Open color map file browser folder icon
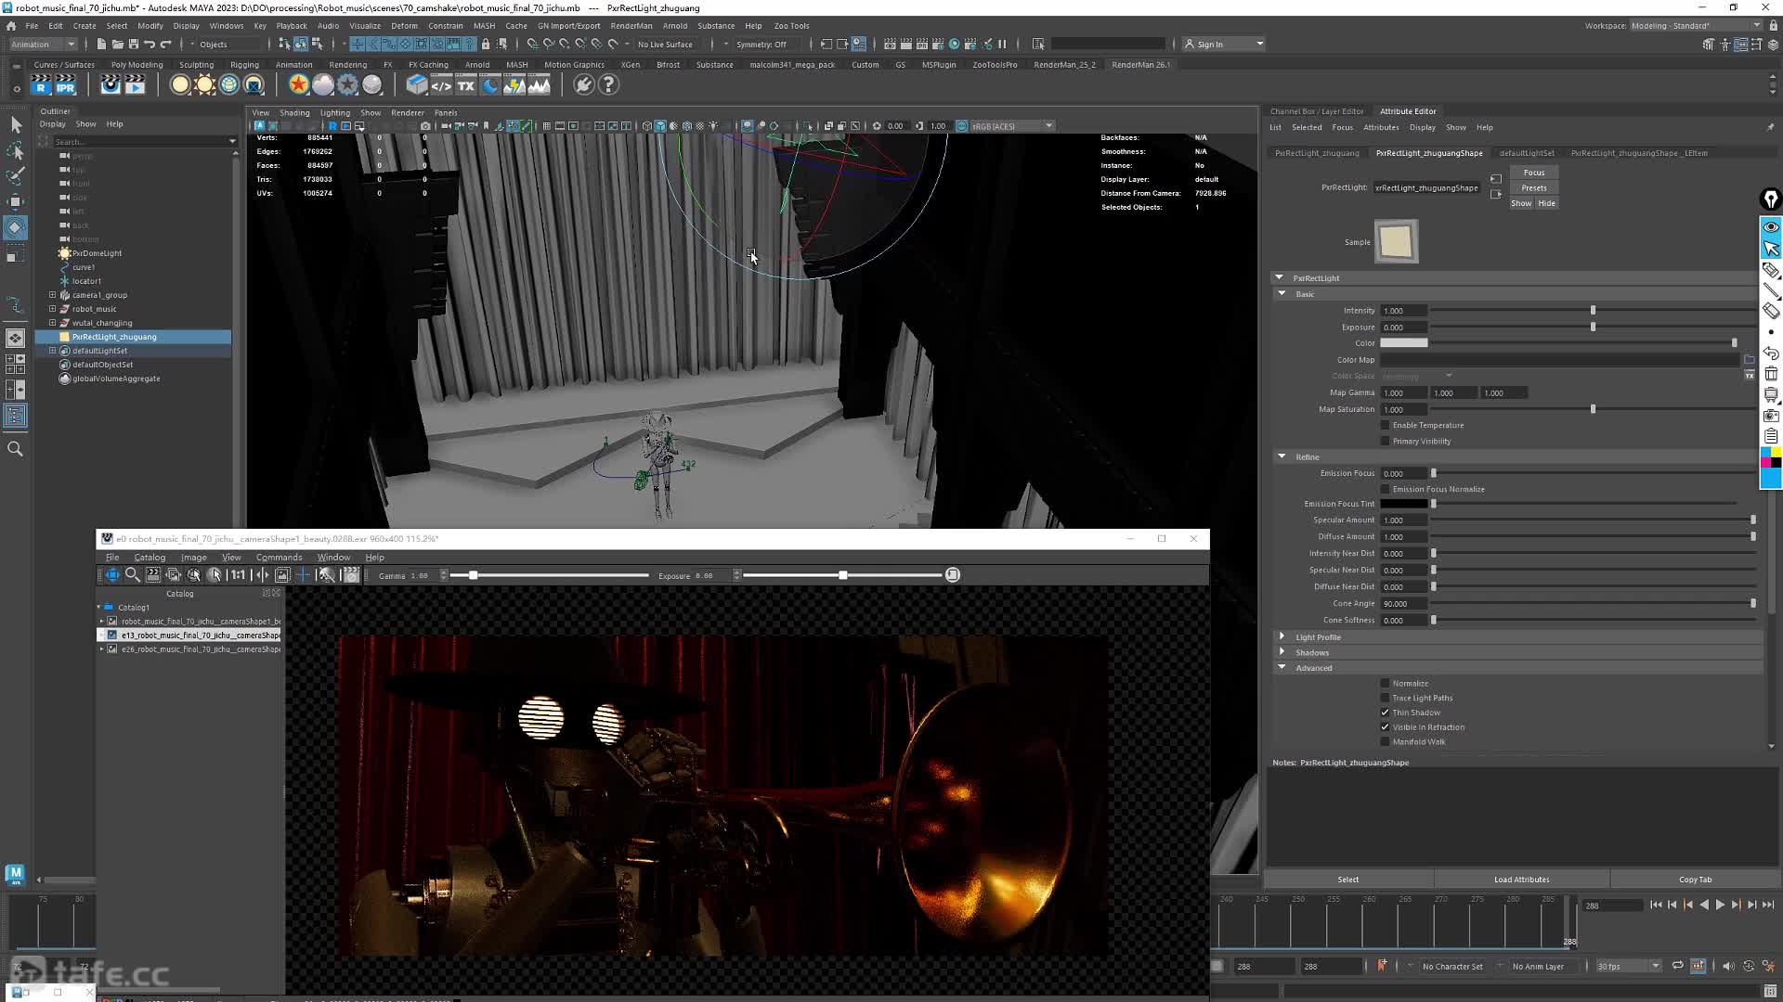Screen dimensions: 1783x1002 [1750, 360]
